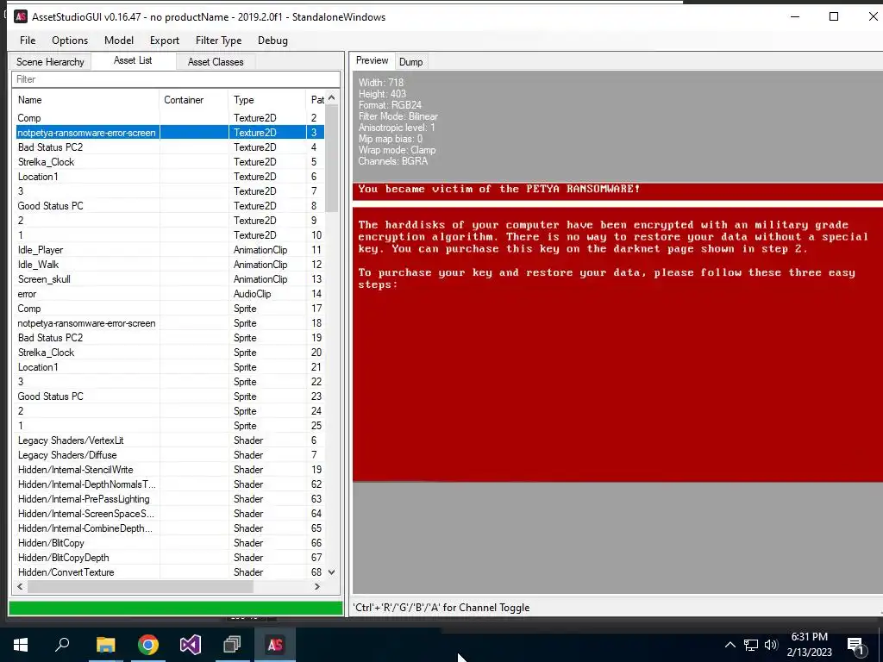Select the Hidden/Internal-StencilWrite shader row
This screenshot has height=662, width=883.
169,470
